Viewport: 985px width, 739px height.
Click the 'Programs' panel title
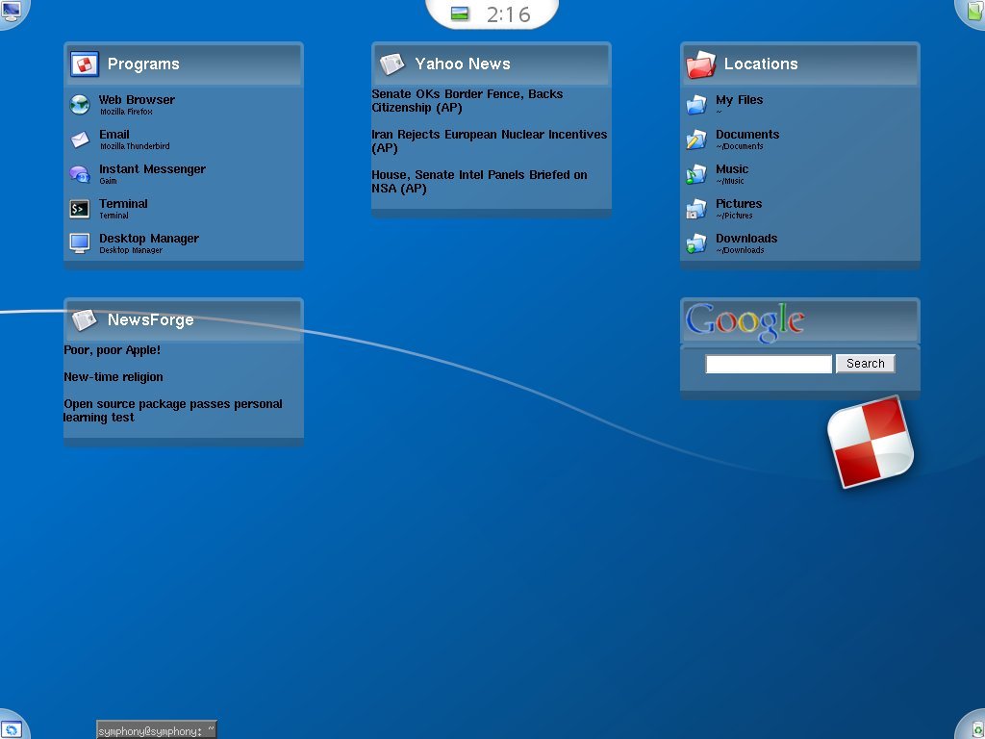click(x=143, y=64)
